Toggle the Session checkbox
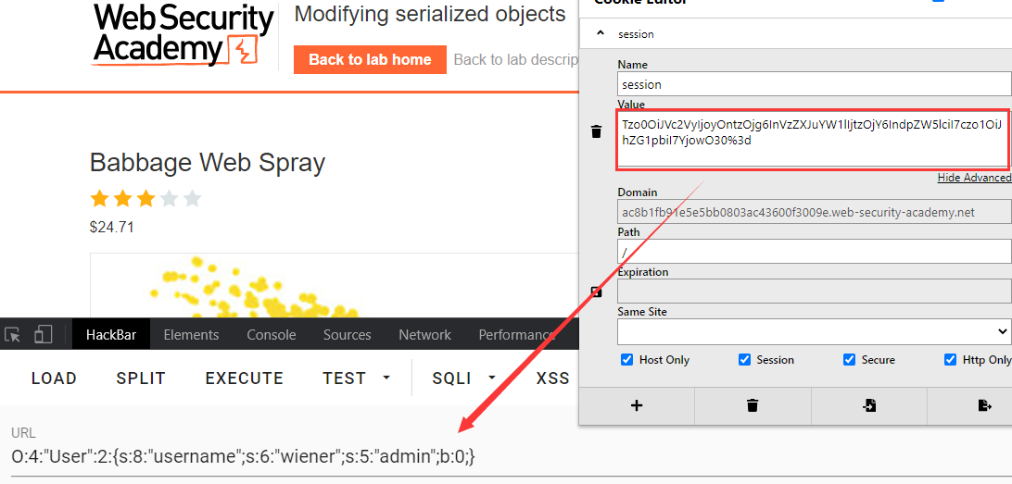This screenshot has height=484, width=1012. coord(744,360)
